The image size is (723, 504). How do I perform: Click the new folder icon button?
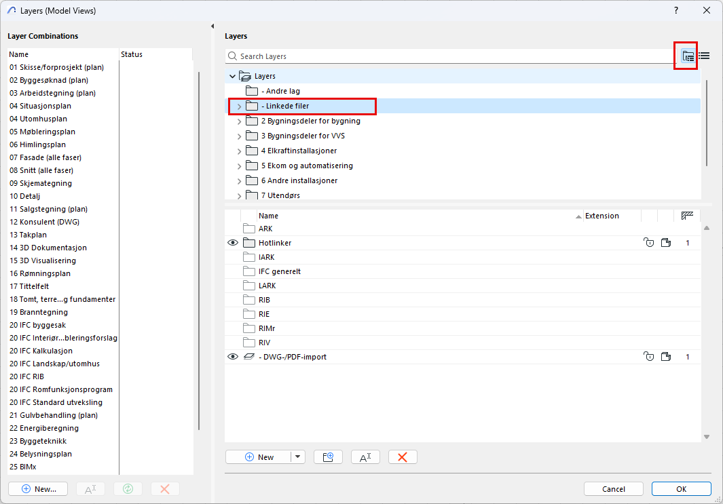click(328, 457)
